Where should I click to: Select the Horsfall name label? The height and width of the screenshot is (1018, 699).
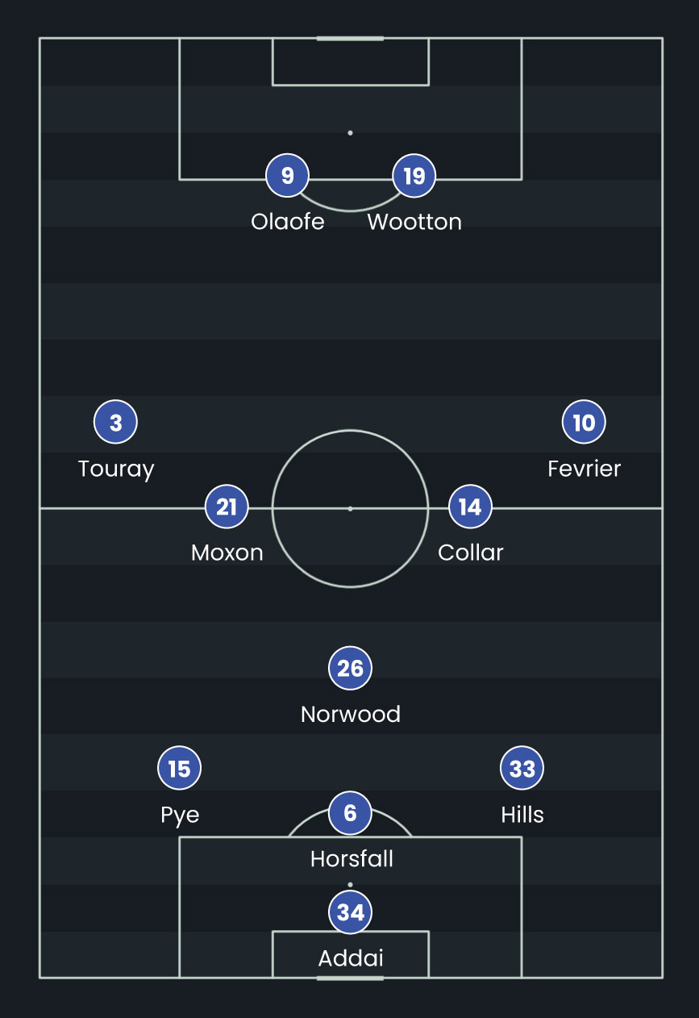[x=352, y=859]
